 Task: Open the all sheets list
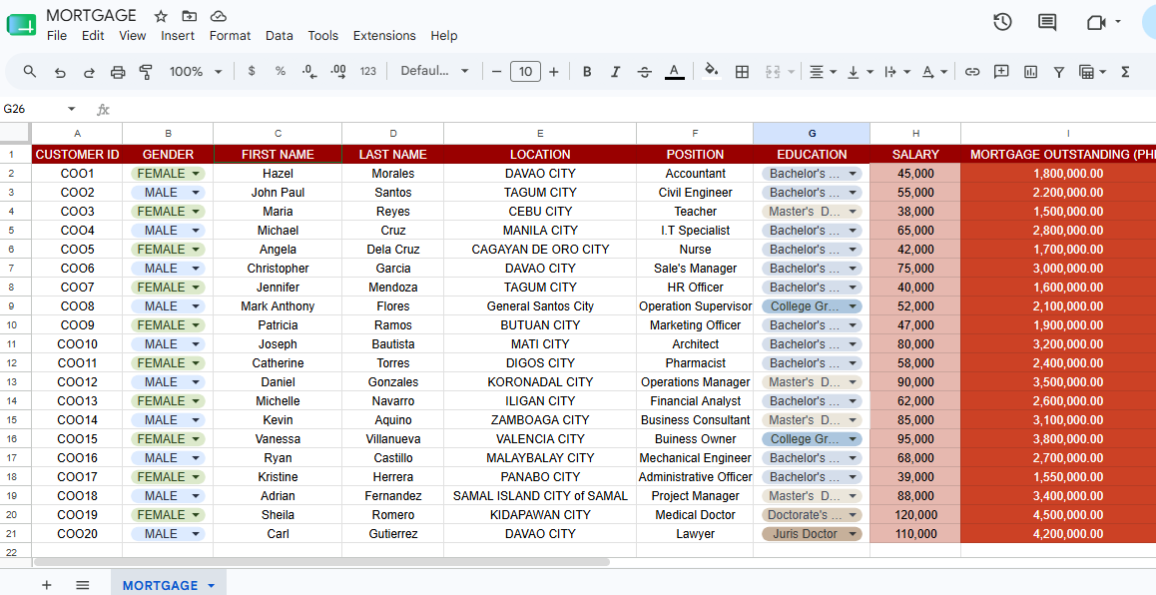coord(83,585)
